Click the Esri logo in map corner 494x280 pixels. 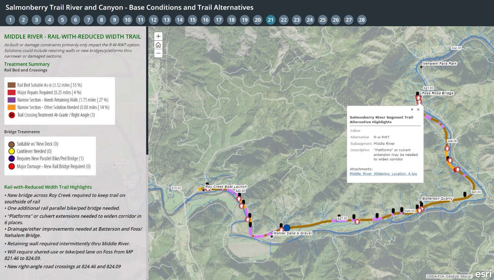(x=483, y=273)
